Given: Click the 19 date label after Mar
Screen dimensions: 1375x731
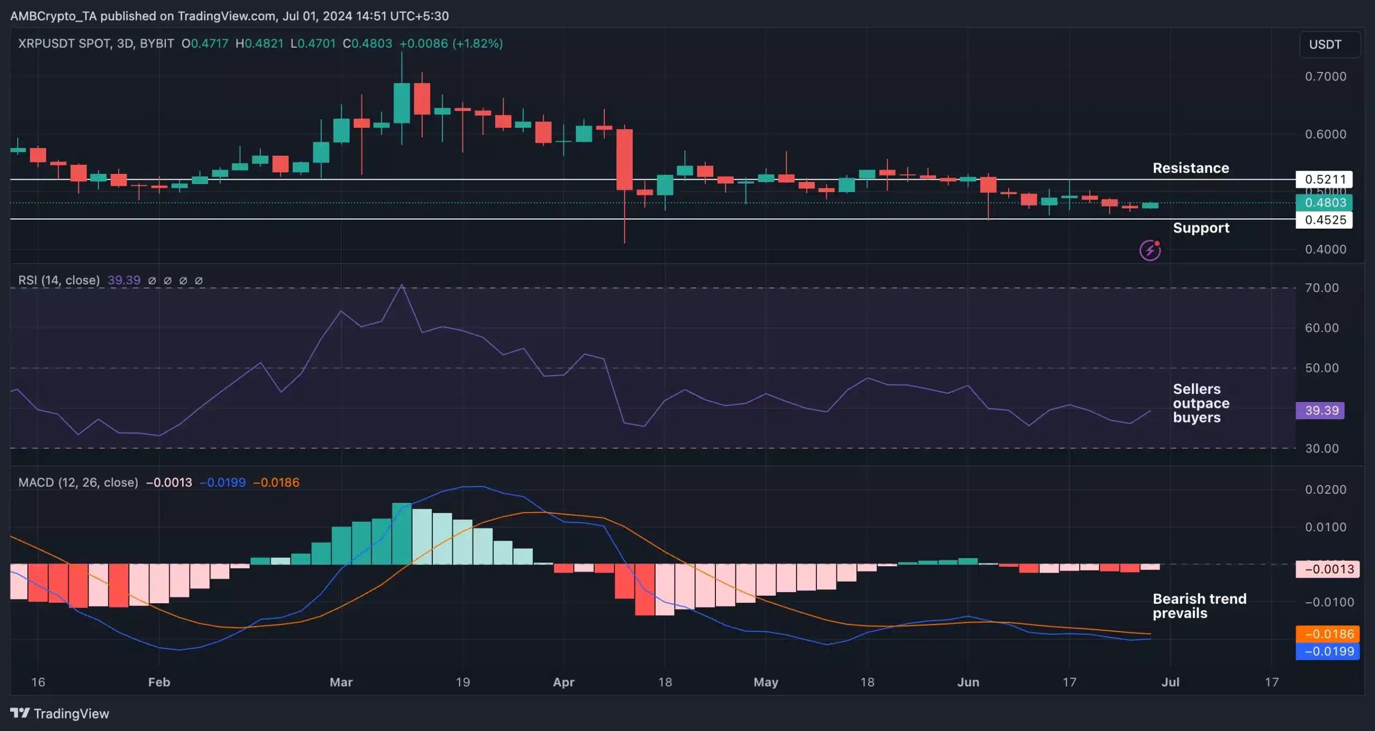Looking at the screenshot, I should [463, 682].
